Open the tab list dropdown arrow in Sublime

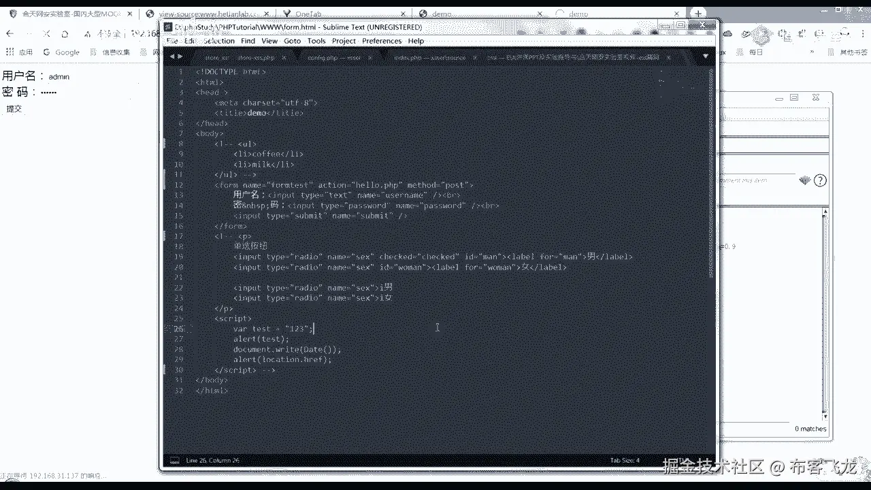tap(706, 56)
